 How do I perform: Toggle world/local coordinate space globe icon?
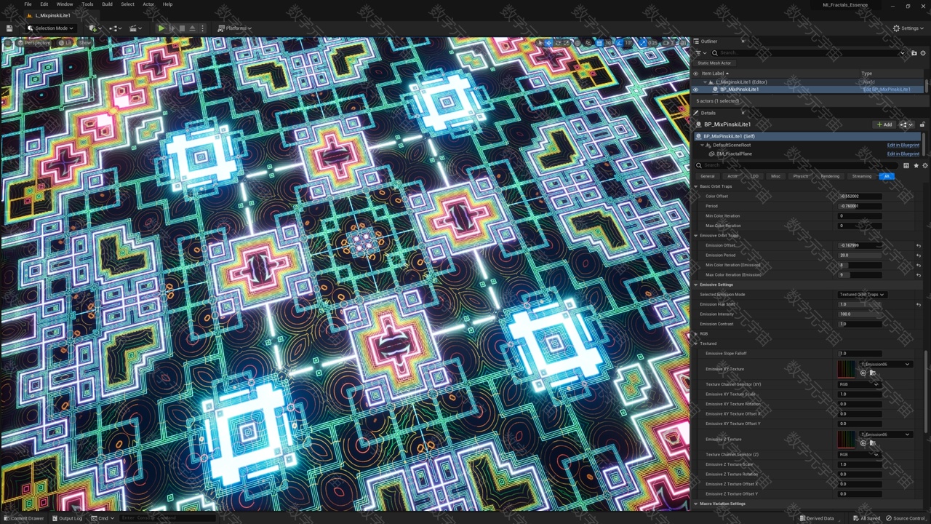(578, 43)
